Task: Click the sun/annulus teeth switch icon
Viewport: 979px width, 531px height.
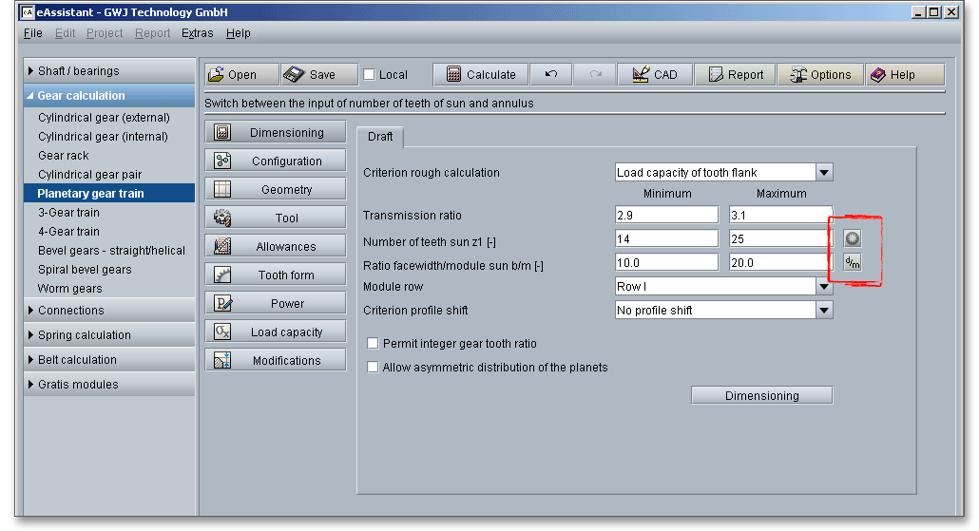Action: [853, 238]
